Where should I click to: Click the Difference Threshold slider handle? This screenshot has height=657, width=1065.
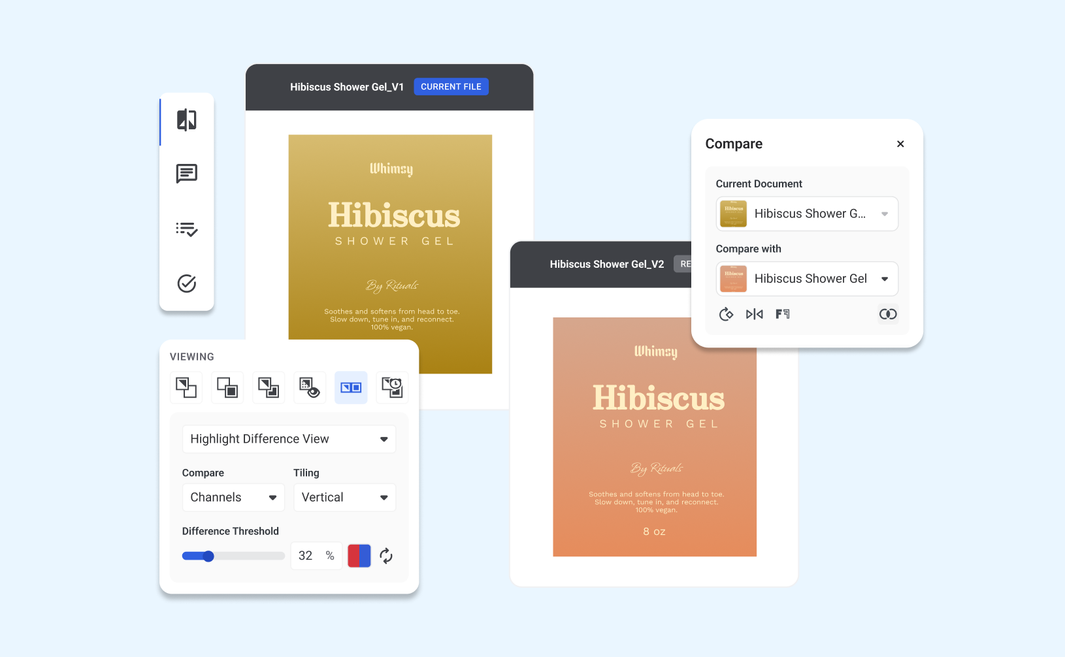click(208, 556)
